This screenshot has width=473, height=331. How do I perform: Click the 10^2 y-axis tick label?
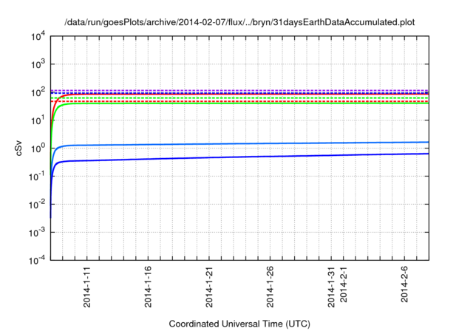click(x=38, y=92)
